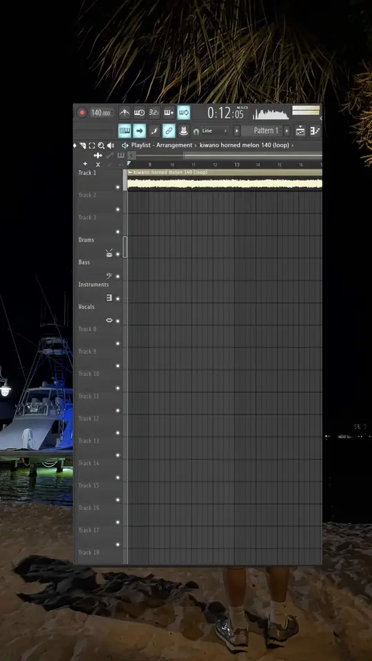This screenshot has width=372, height=661.
Task: Toggle typing keyboard to piano
Action: pyautogui.click(x=125, y=131)
